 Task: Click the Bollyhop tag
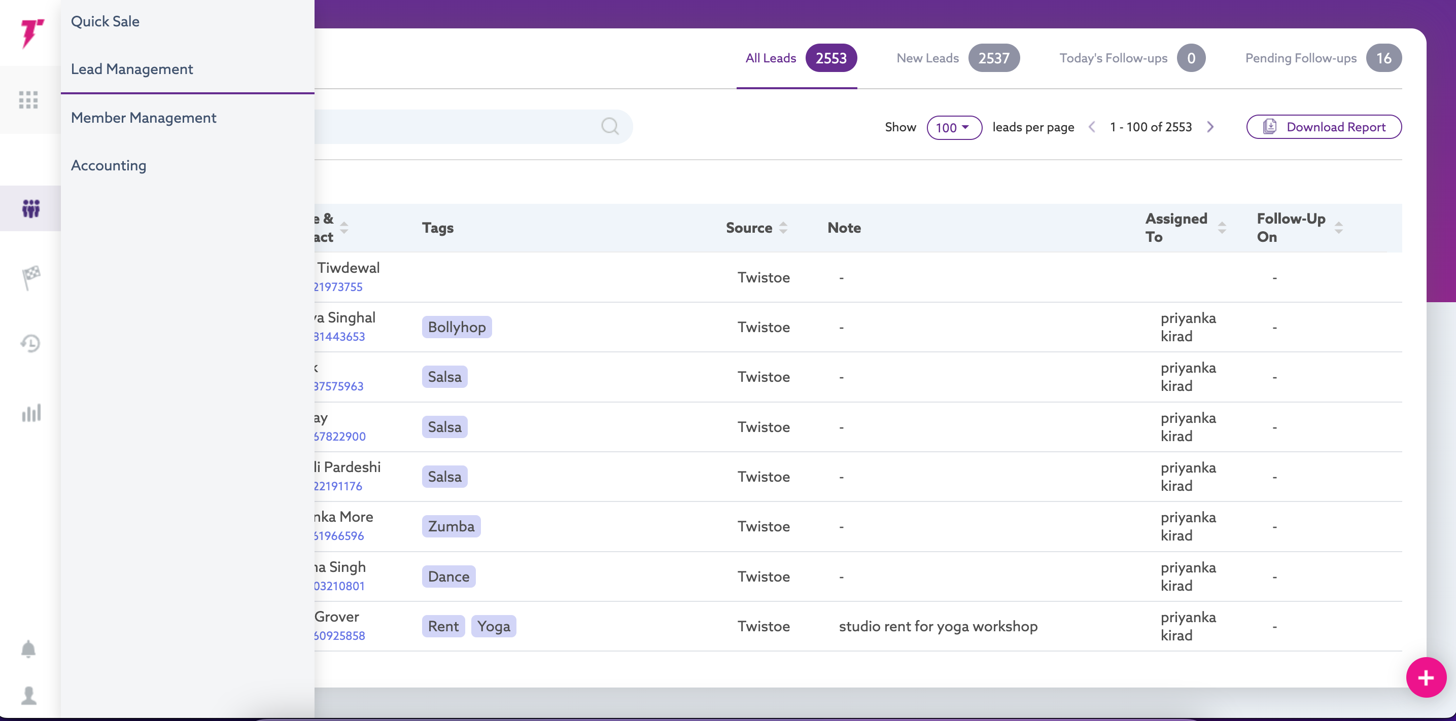click(x=457, y=327)
